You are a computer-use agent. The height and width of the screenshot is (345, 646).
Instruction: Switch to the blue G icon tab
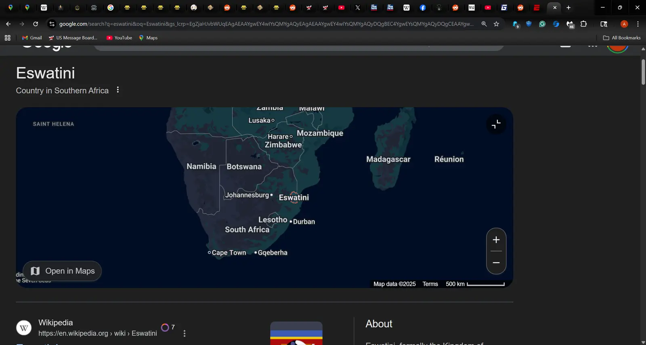[x=504, y=8]
